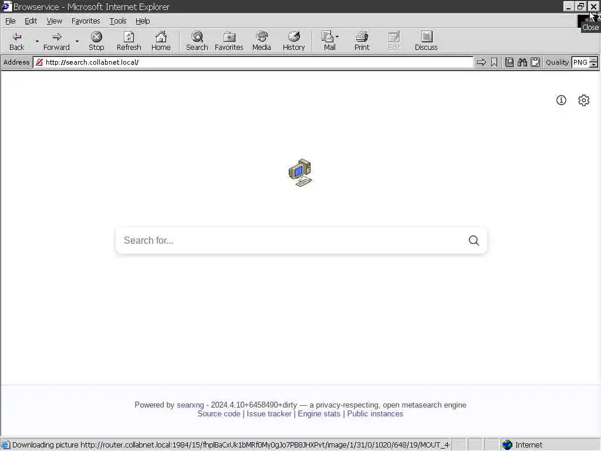The width and height of the screenshot is (601, 451).
Task: Open the Tools menu
Action: pos(117,21)
